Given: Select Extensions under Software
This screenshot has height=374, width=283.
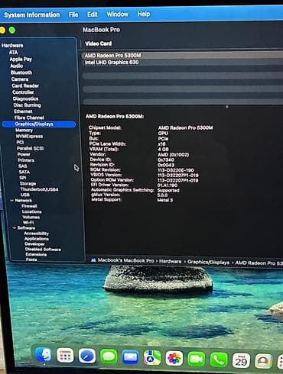Looking at the screenshot, I should pos(36,254).
